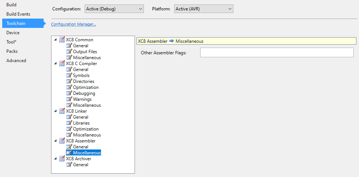Click the Libraries page icon

69,123
